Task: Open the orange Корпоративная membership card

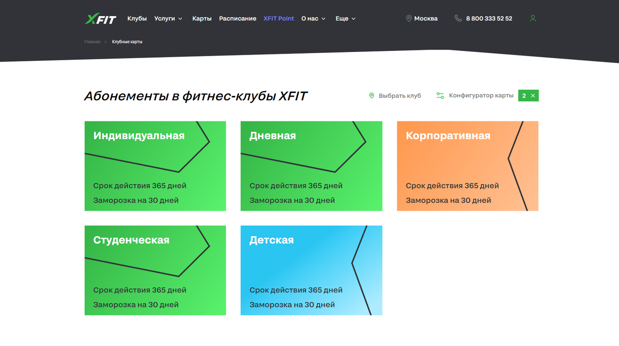Action: [468, 166]
